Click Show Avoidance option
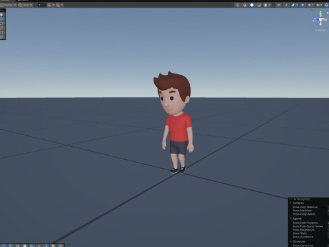Image resolution: width=329 pixels, height=247 pixels. pyautogui.click(x=303, y=237)
